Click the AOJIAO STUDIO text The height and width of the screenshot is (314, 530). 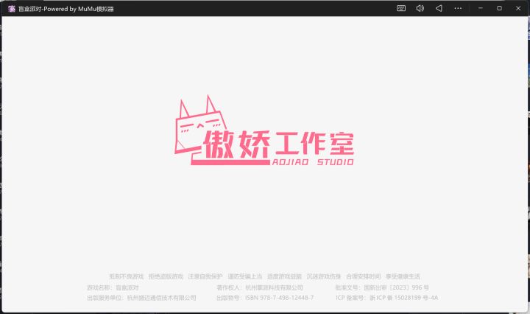(x=313, y=162)
